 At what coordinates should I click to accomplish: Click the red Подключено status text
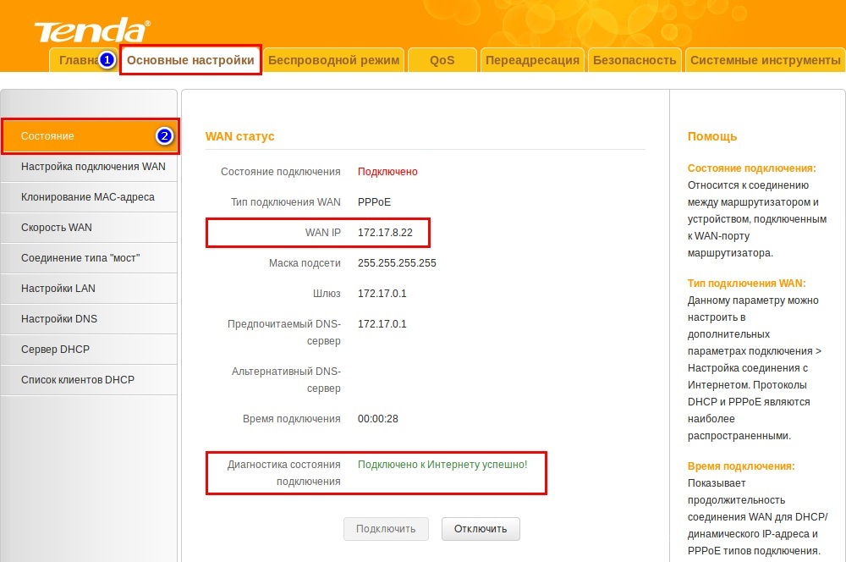388,172
